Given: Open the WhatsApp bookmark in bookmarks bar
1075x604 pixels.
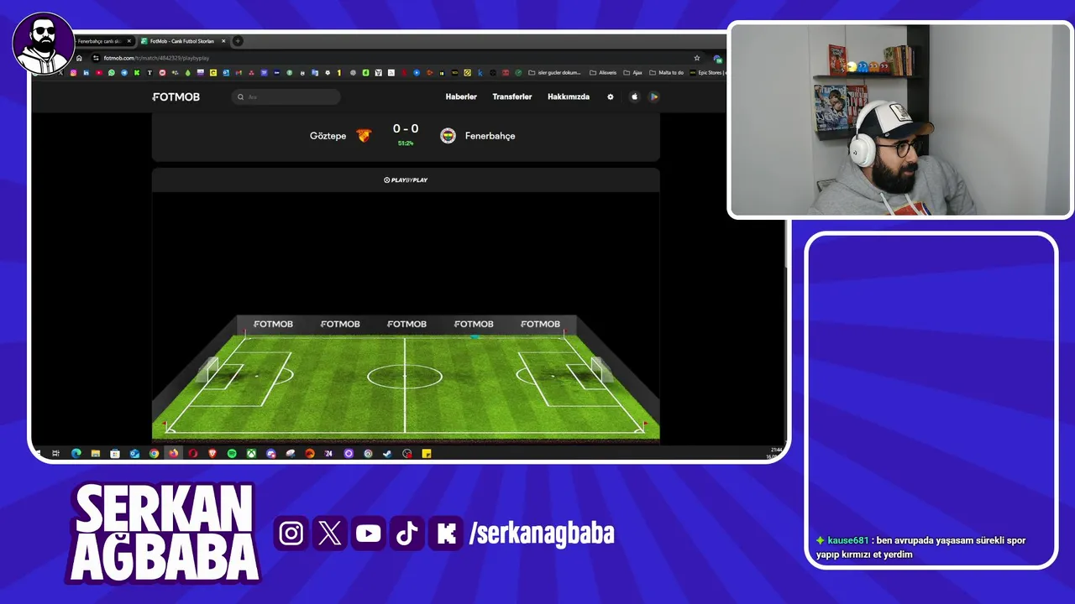Looking at the screenshot, I should (112, 73).
